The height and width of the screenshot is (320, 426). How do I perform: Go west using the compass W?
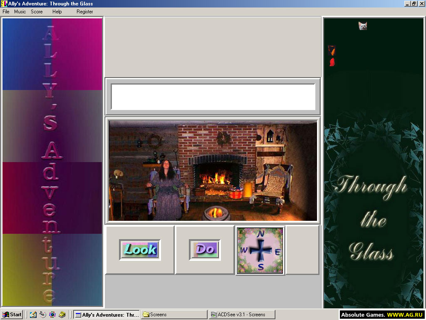[x=244, y=250]
